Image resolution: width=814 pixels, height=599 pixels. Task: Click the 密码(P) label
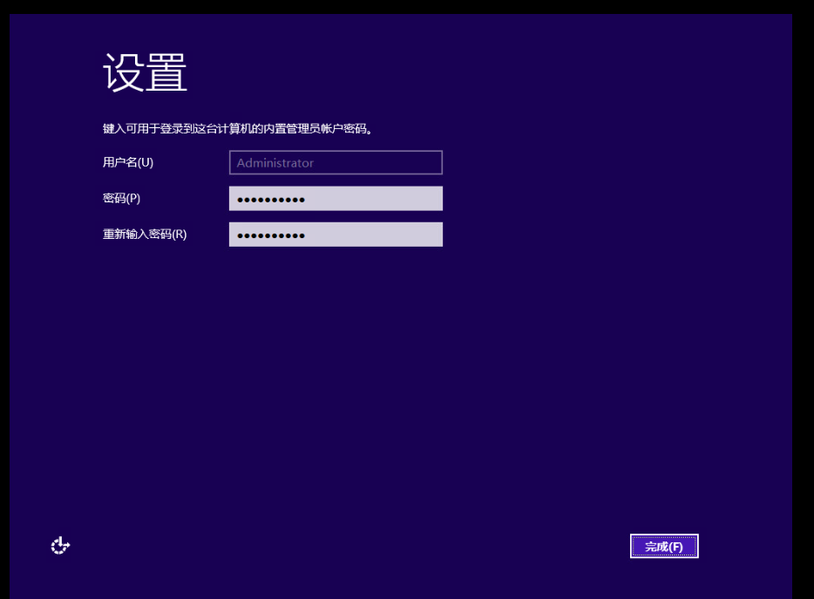pyautogui.click(x=121, y=199)
